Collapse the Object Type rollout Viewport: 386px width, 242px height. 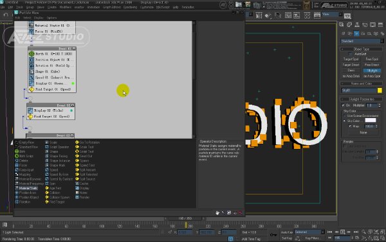coord(362,49)
